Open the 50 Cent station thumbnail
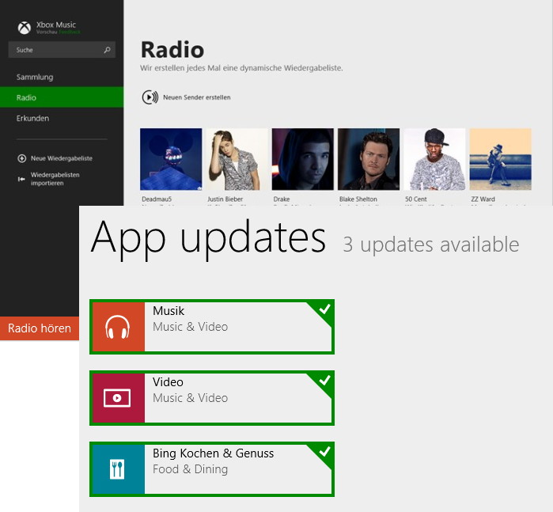Screen dimensions: 553x512 [x=434, y=159]
